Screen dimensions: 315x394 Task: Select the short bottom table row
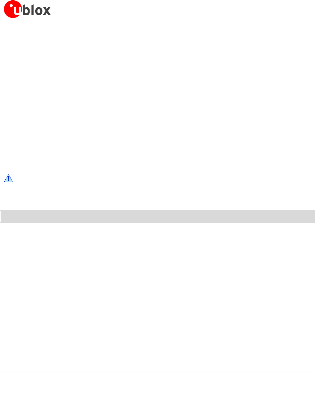(x=157, y=383)
